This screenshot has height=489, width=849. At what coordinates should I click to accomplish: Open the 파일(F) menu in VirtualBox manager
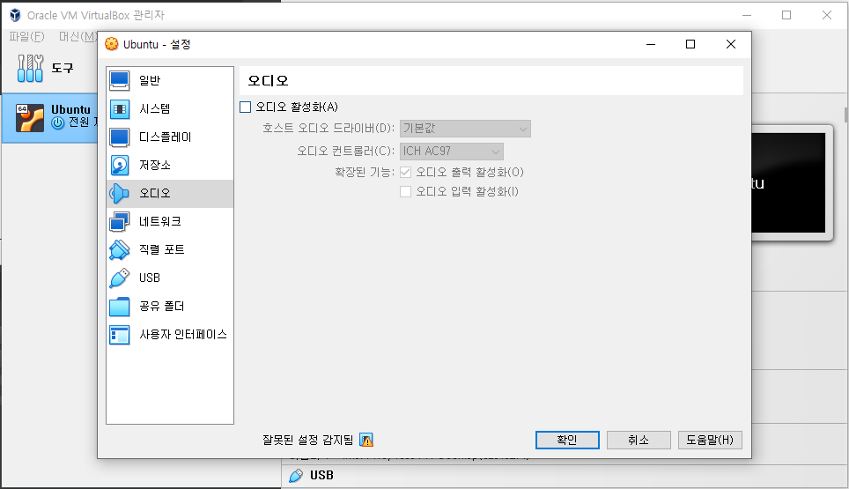pyautogui.click(x=27, y=36)
